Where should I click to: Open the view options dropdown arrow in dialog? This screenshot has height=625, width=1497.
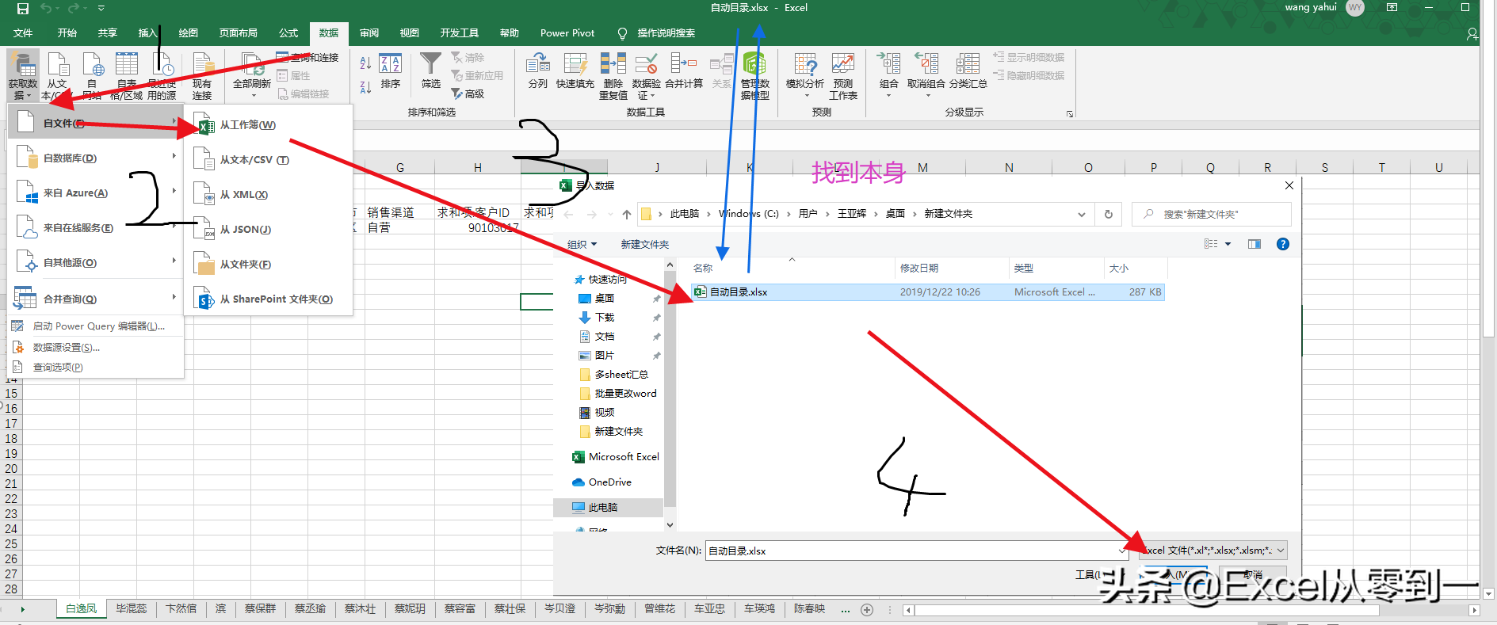[x=1228, y=244]
